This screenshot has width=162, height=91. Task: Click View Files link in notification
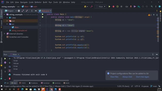tap(114, 77)
